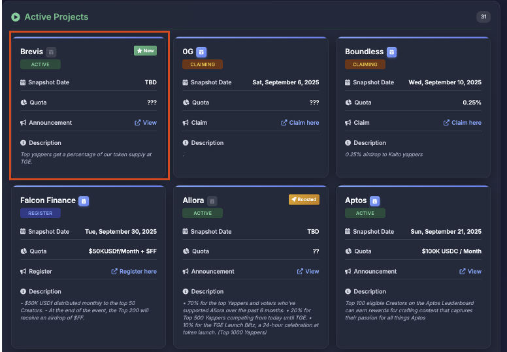This screenshot has height=352, width=507.
Task: Click the Aptos project title
Action: [355, 200]
